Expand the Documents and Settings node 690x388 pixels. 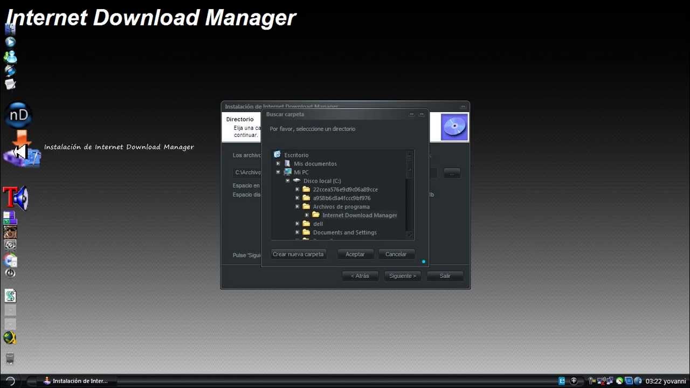(x=297, y=233)
